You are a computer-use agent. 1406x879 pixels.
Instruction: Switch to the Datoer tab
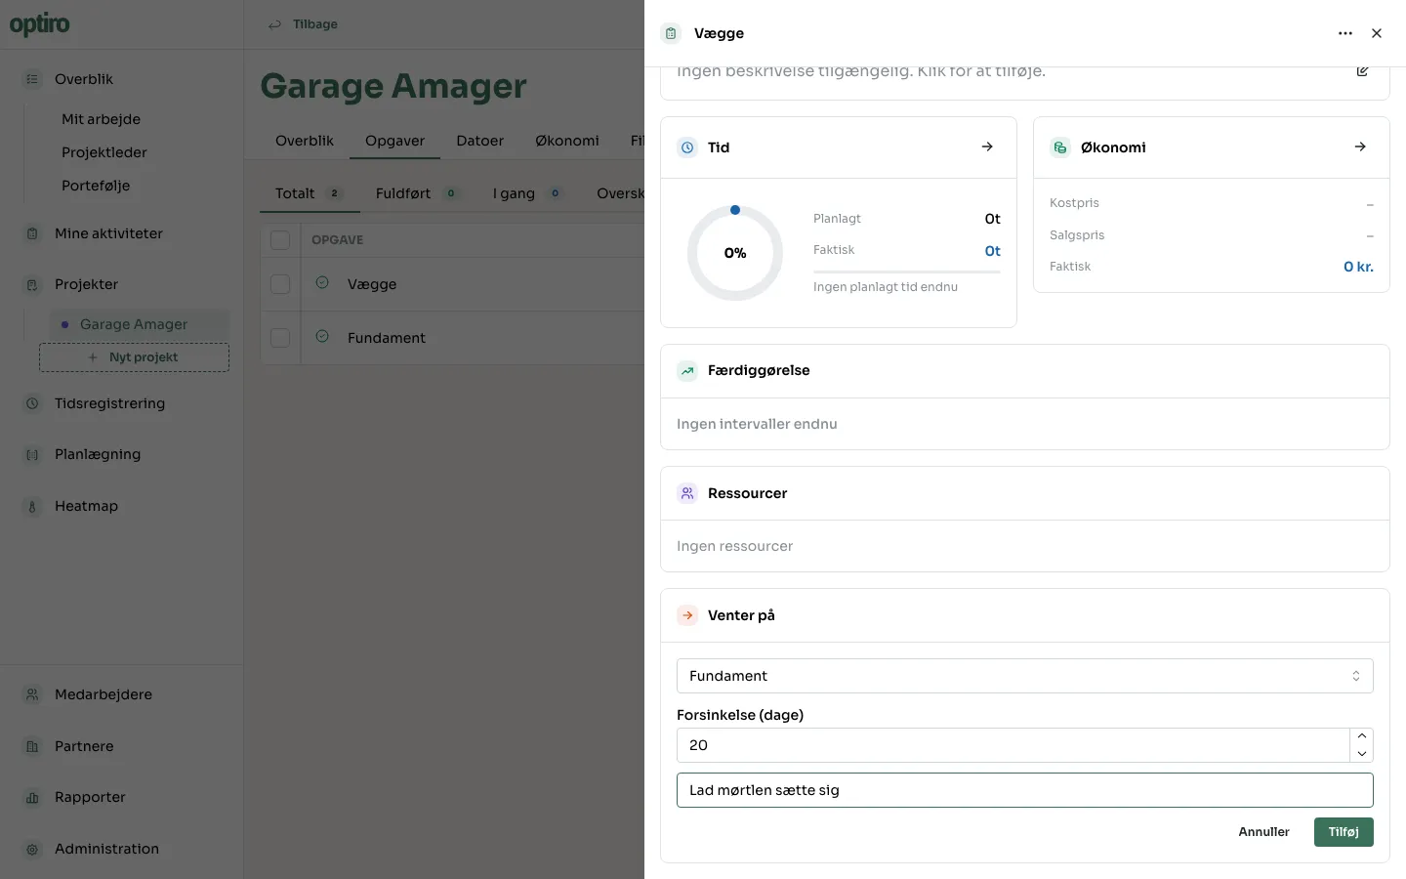tap(479, 141)
